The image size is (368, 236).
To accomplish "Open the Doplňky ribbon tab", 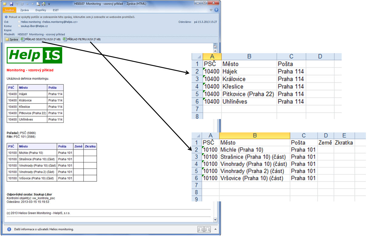I will 41,10.
